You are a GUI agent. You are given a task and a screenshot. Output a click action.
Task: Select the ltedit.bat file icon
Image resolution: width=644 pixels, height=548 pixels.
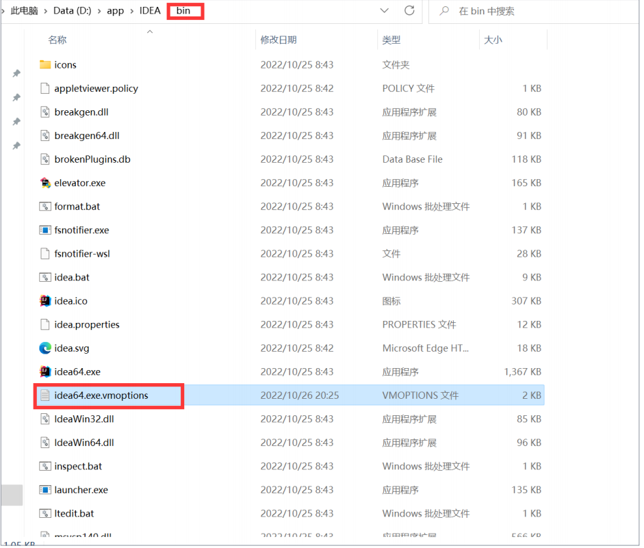[x=44, y=514]
